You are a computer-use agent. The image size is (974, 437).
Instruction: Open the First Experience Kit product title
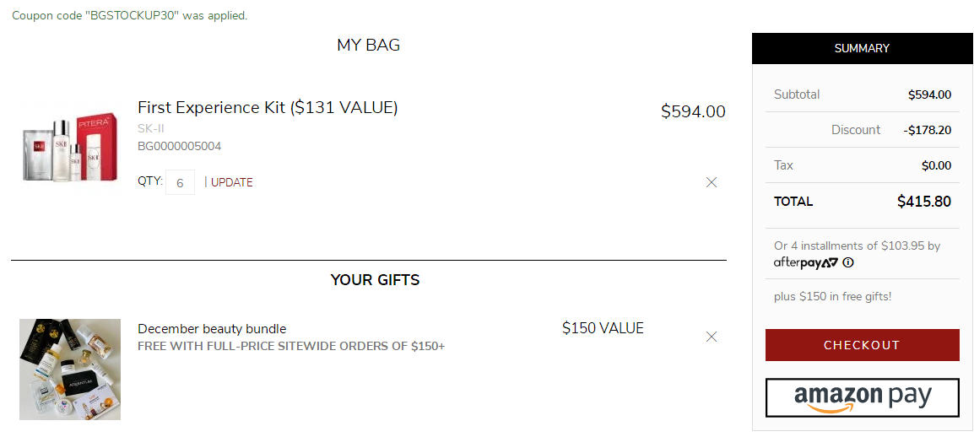pyautogui.click(x=268, y=107)
